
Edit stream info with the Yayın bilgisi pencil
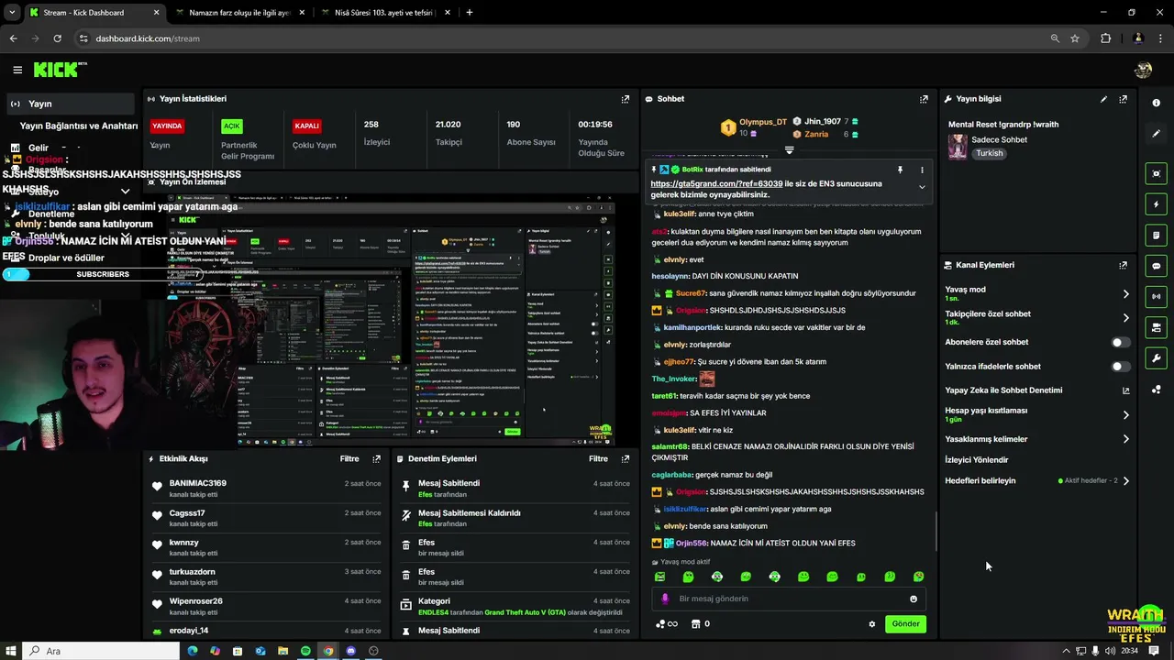(1103, 99)
